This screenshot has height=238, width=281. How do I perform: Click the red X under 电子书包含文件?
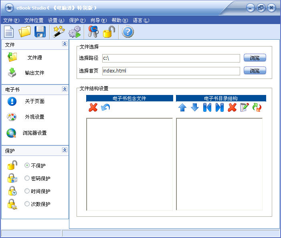tap(93, 107)
